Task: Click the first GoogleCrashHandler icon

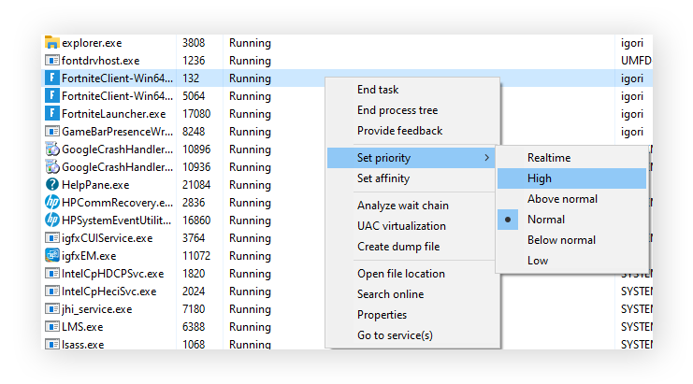Action: tap(52, 149)
